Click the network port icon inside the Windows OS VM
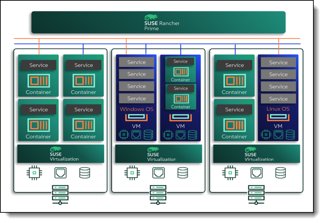 [136, 134]
